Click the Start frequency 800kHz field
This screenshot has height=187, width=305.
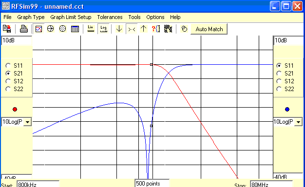pos(38,184)
